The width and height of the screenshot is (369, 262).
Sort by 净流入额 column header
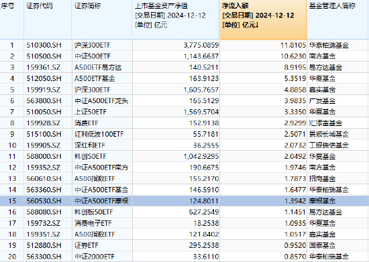pos(264,19)
